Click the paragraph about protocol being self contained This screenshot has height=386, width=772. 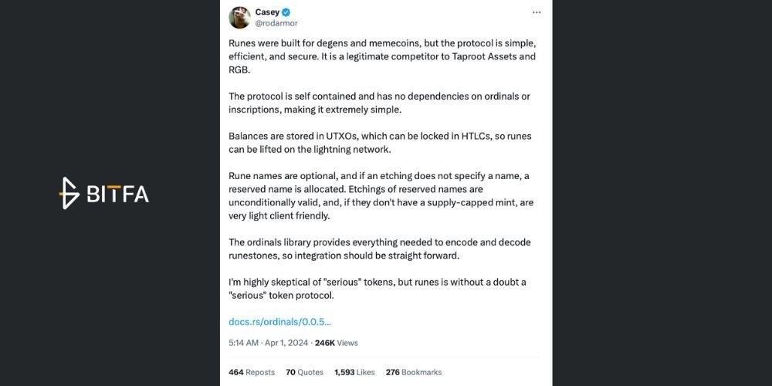tap(379, 103)
